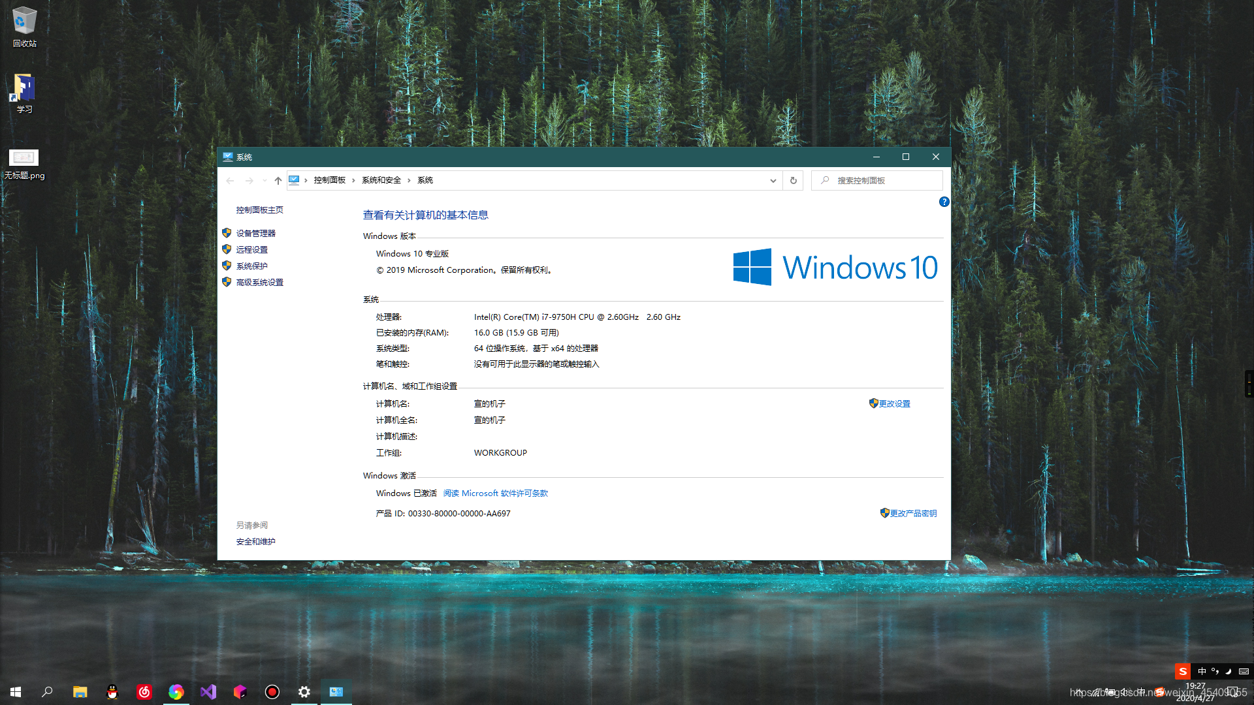Open 远程设置 (Remote settings) link
This screenshot has width=1254, height=705.
(x=251, y=249)
